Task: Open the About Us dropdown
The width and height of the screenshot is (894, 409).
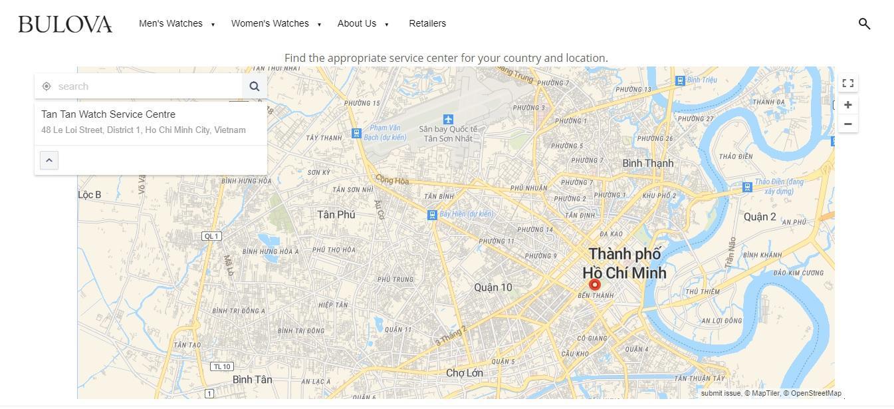Action: (363, 24)
